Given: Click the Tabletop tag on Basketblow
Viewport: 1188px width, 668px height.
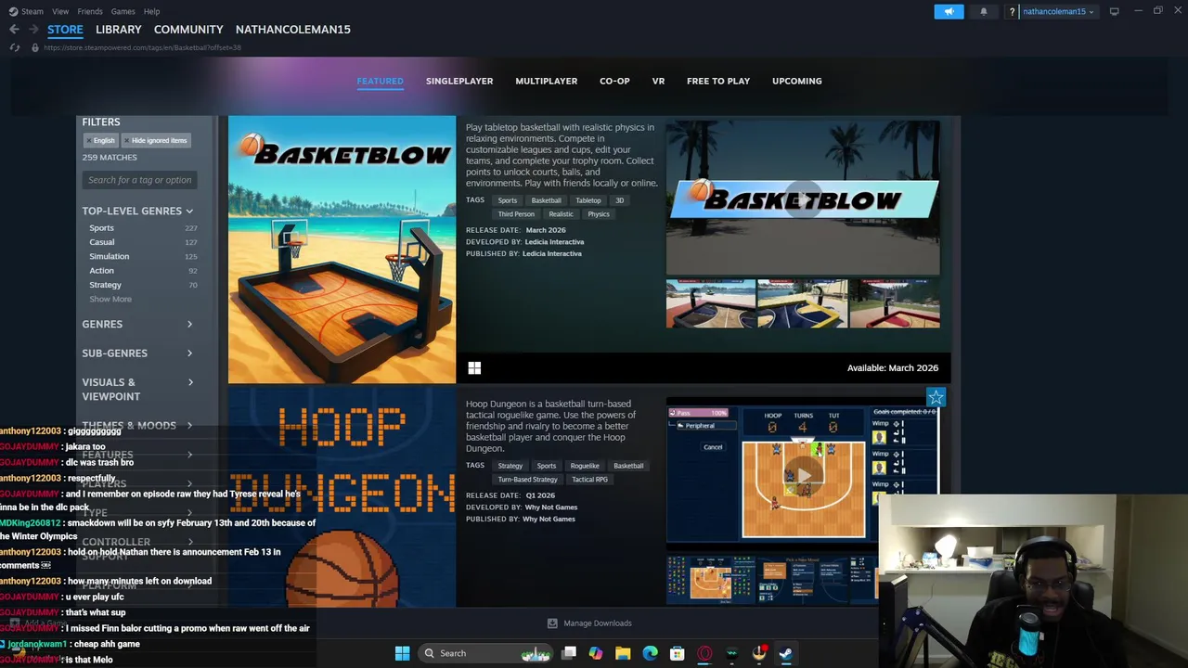Looking at the screenshot, I should click(x=588, y=200).
